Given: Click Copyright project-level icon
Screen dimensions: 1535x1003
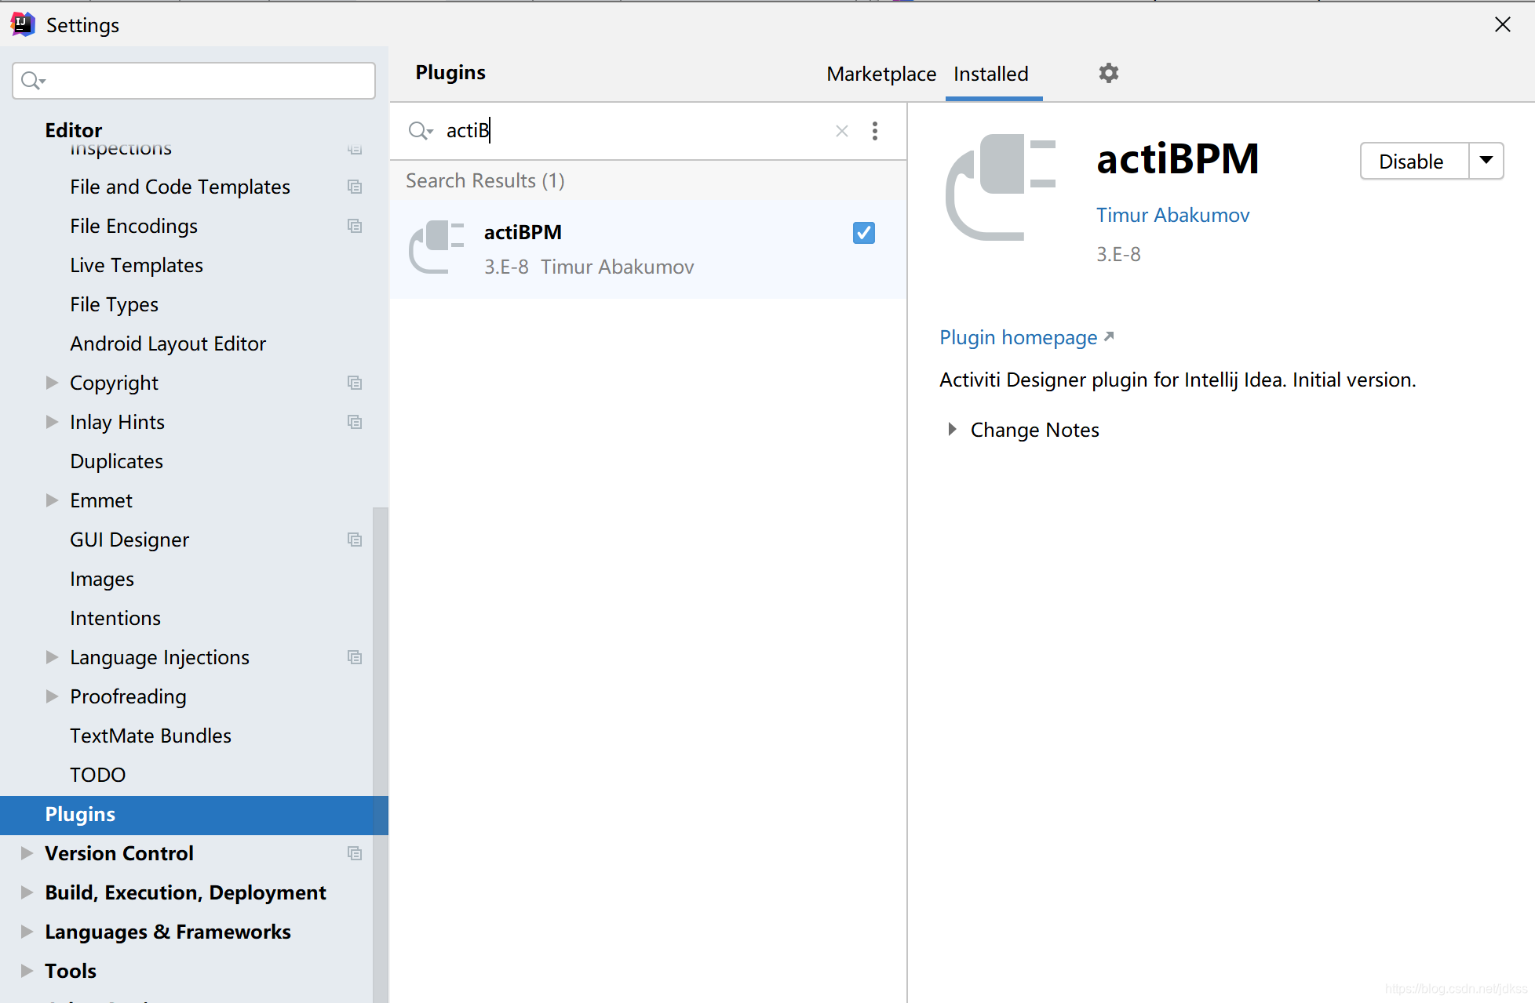Looking at the screenshot, I should [x=355, y=383].
